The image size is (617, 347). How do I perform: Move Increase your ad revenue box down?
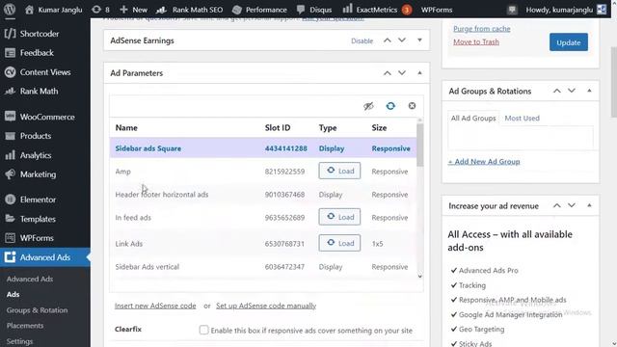click(572, 205)
